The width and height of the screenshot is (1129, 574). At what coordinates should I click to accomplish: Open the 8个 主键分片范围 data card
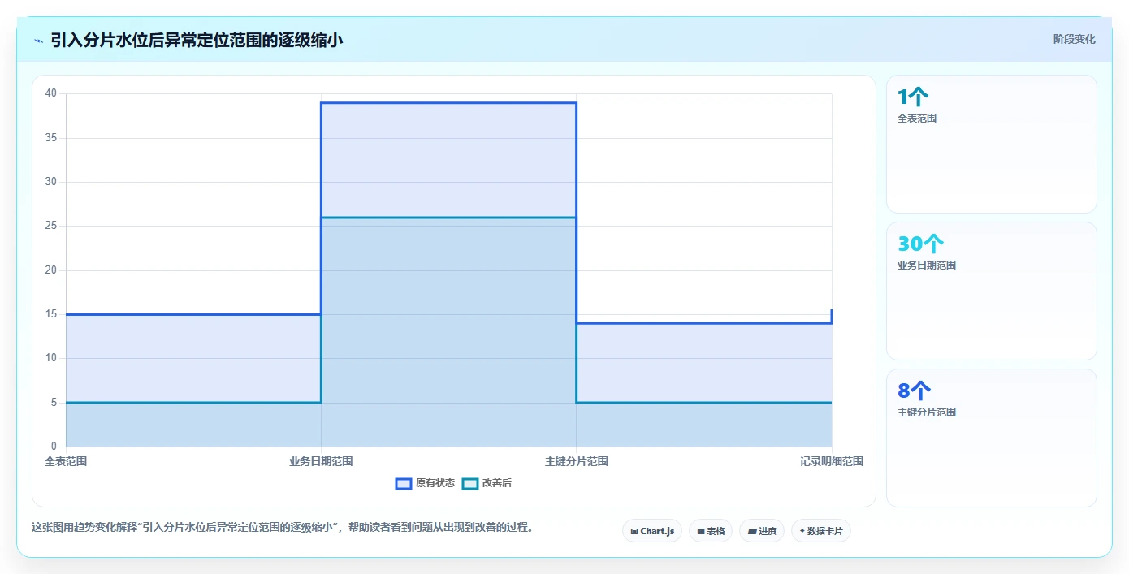[991, 438]
